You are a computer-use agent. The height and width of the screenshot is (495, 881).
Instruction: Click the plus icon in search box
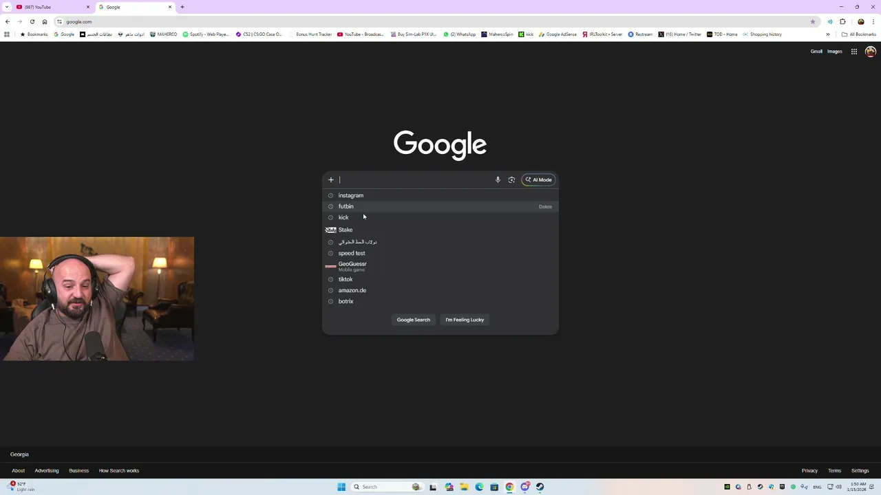point(331,180)
